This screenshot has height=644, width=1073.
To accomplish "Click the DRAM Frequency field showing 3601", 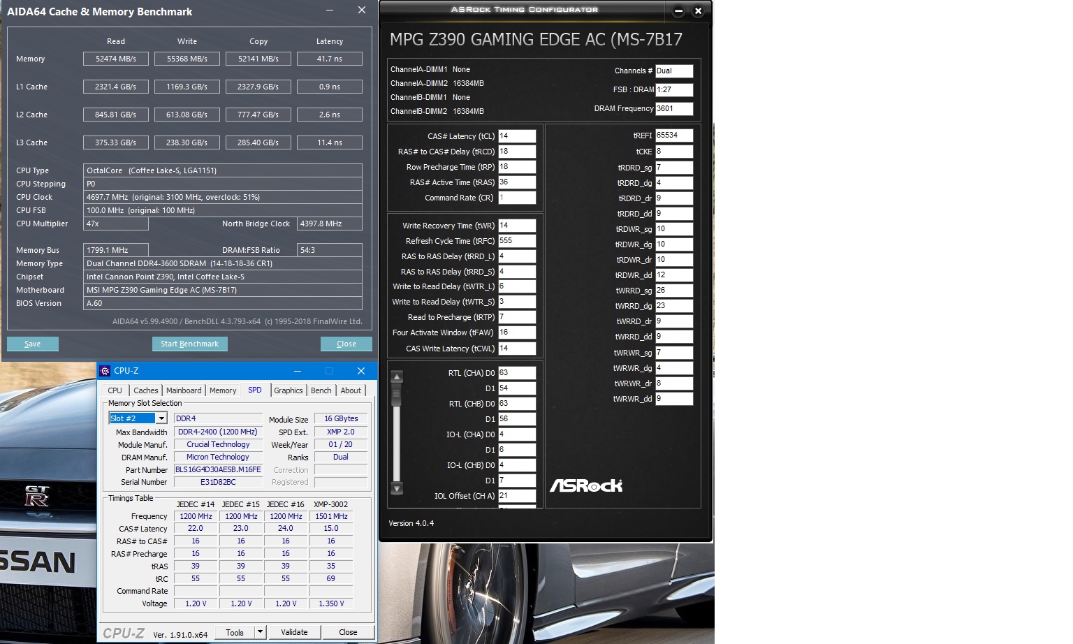I will point(674,109).
